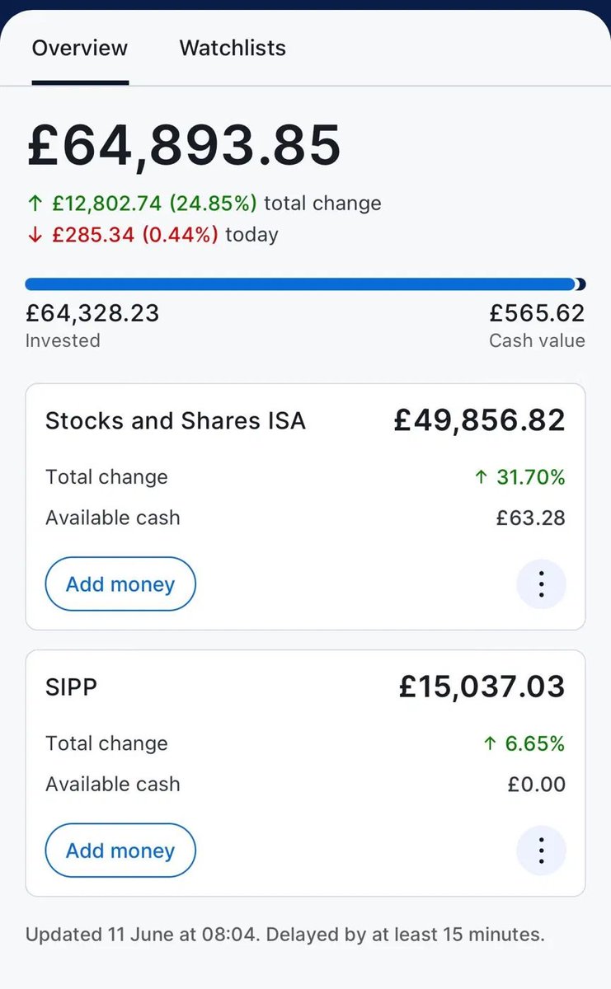Open the Stocks and Shares ISA three-dot menu
The image size is (611, 989).
[541, 584]
